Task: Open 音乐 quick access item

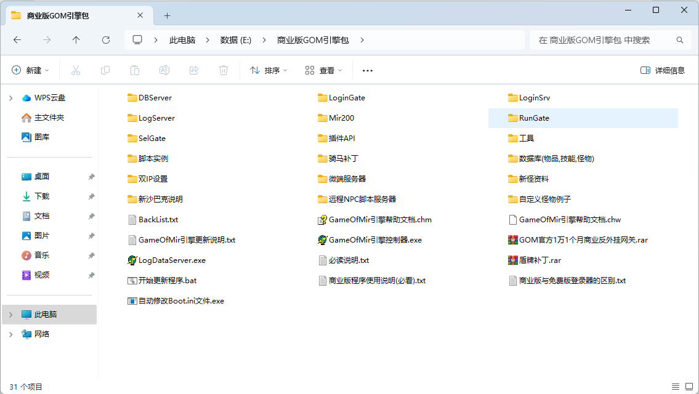Action: click(x=36, y=255)
